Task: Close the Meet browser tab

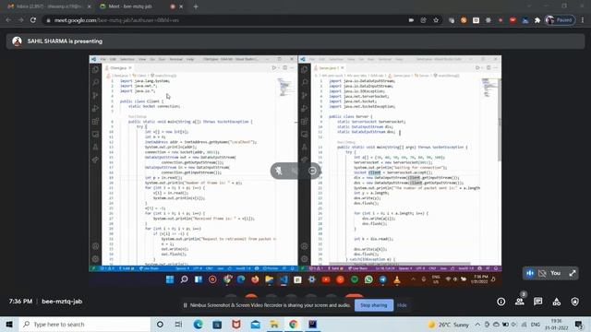Action: point(181,6)
